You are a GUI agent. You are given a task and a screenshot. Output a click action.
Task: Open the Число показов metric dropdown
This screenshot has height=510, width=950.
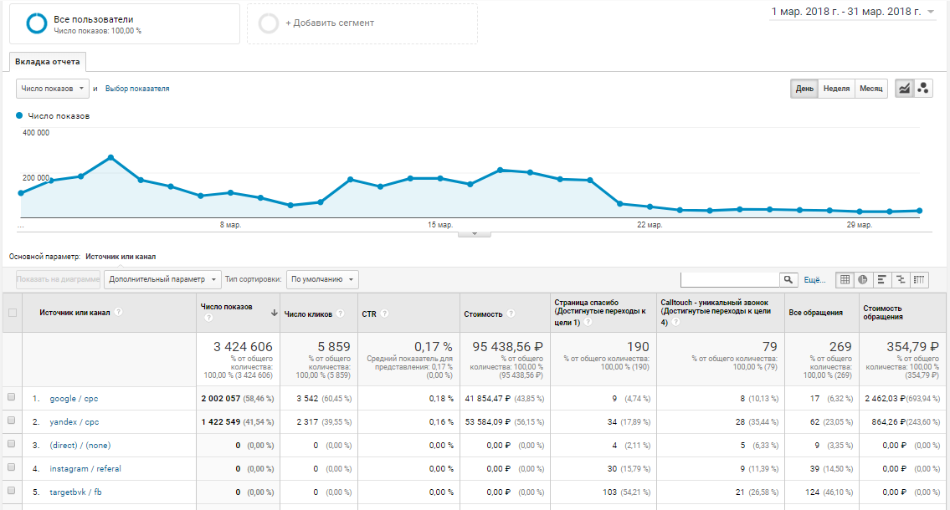pyautogui.click(x=52, y=89)
